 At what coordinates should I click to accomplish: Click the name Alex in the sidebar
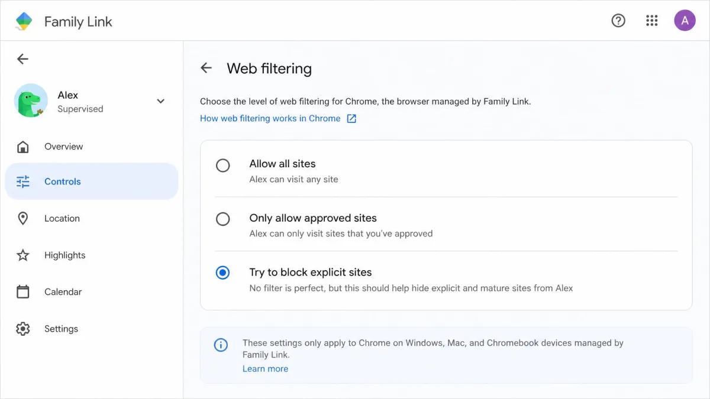pos(68,95)
